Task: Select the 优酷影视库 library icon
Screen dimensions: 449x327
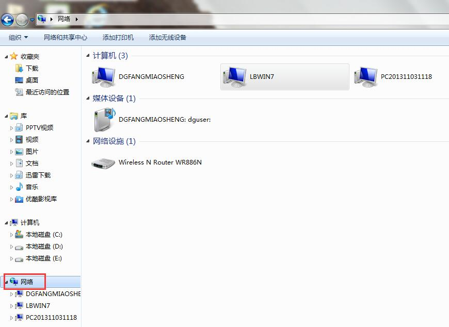Action: 19,199
